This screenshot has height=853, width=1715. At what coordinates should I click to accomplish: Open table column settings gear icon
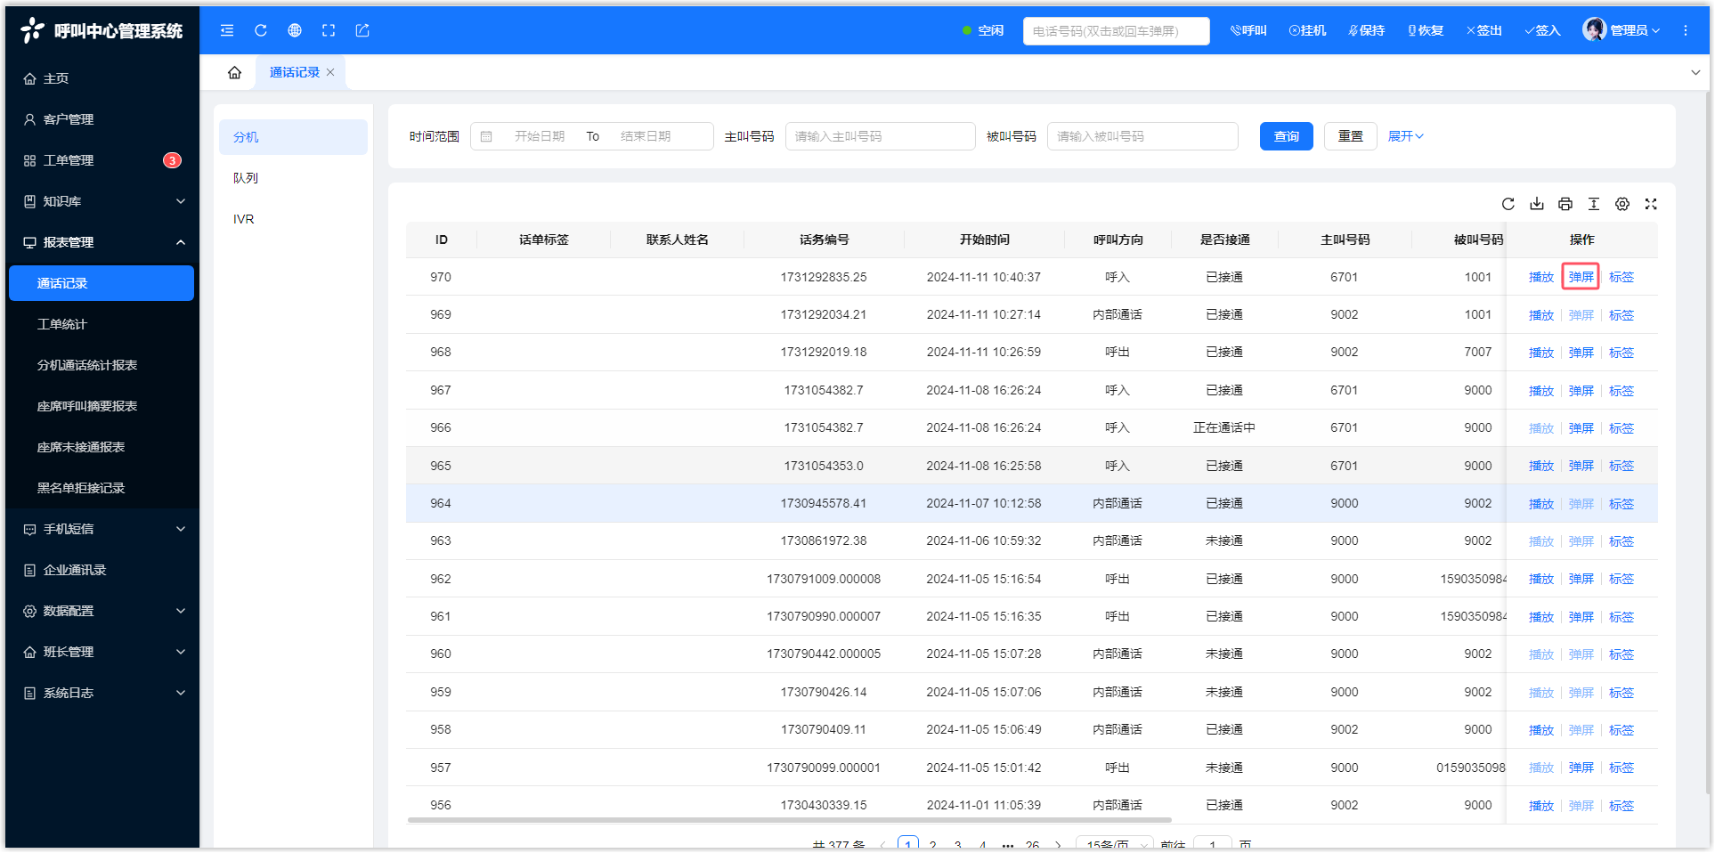click(1622, 204)
